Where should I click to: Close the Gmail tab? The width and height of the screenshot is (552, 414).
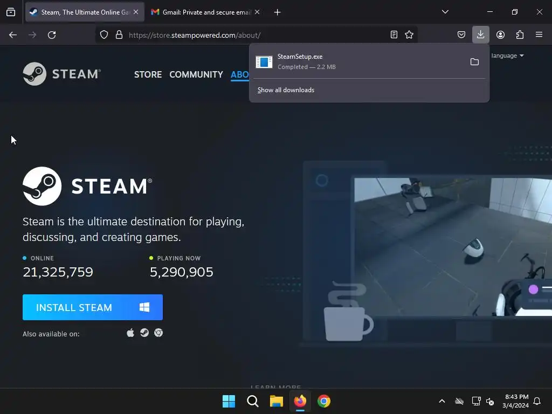(257, 12)
